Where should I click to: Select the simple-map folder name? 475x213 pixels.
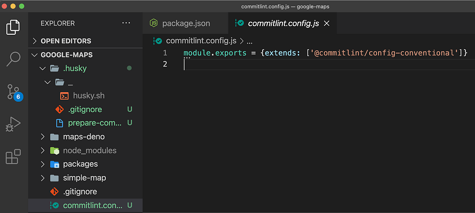coord(84,178)
